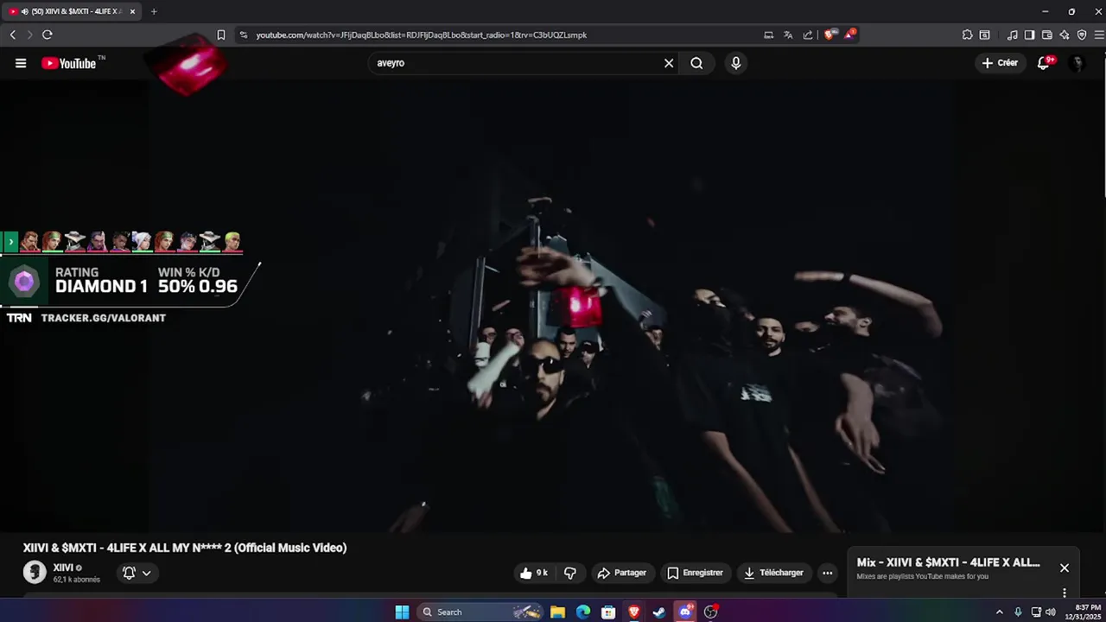Bookmark this page from the address bar
Screen dimensions: 1106x622
pyautogui.click(x=221, y=35)
